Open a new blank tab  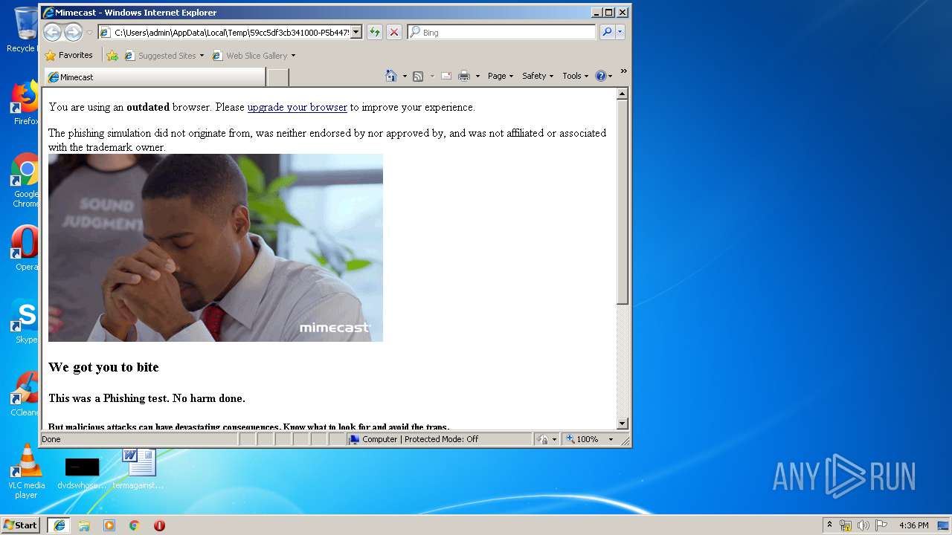pos(277,77)
